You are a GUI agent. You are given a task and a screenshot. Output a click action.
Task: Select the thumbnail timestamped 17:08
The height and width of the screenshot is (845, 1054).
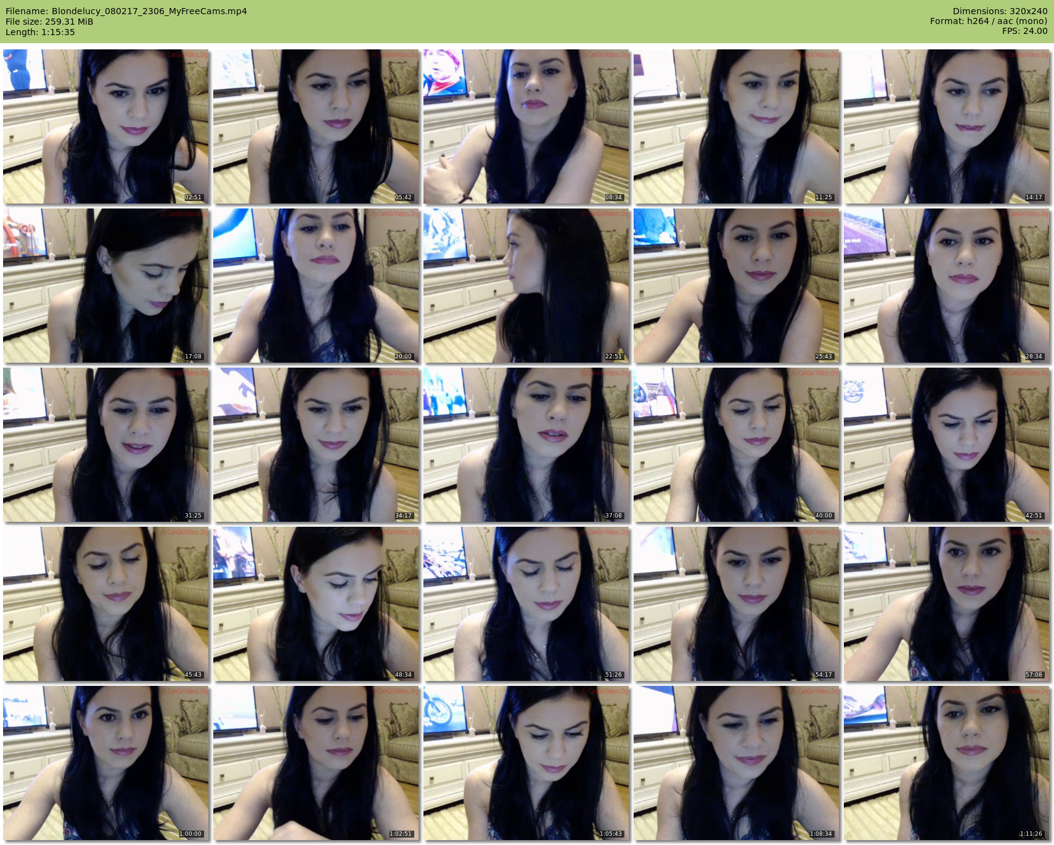click(106, 286)
